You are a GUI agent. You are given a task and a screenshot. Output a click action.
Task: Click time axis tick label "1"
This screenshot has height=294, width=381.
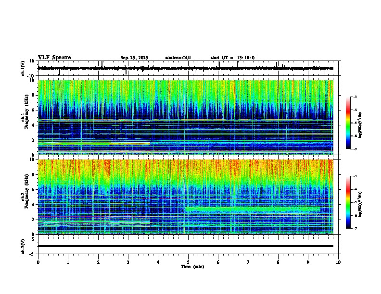(68, 262)
